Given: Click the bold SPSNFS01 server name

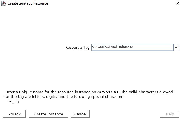Looking at the screenshot, I should tap(108, 92).
